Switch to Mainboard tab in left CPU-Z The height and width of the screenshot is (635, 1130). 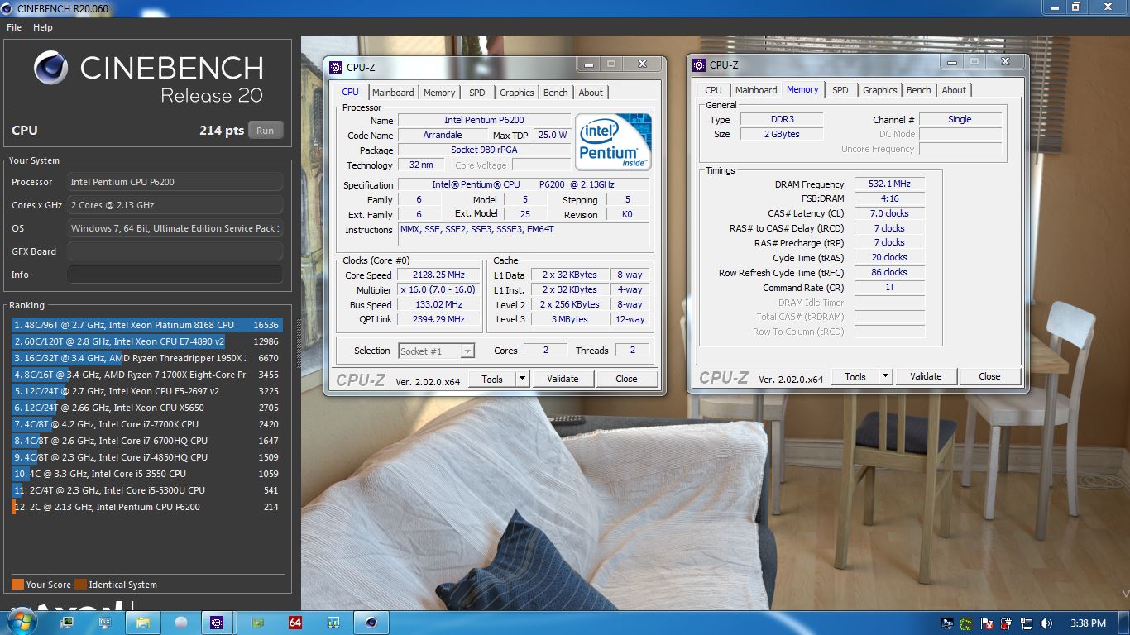pyautogui.click(x=393, y=93)
